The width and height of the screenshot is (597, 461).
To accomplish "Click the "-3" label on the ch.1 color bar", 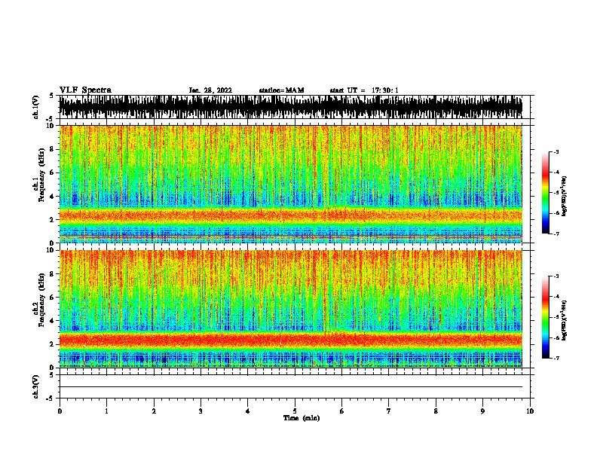I will point(556,151).
